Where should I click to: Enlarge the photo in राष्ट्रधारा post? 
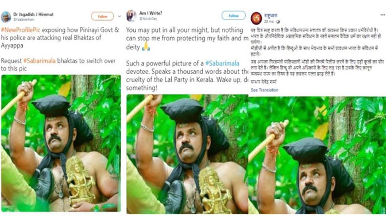317,155
